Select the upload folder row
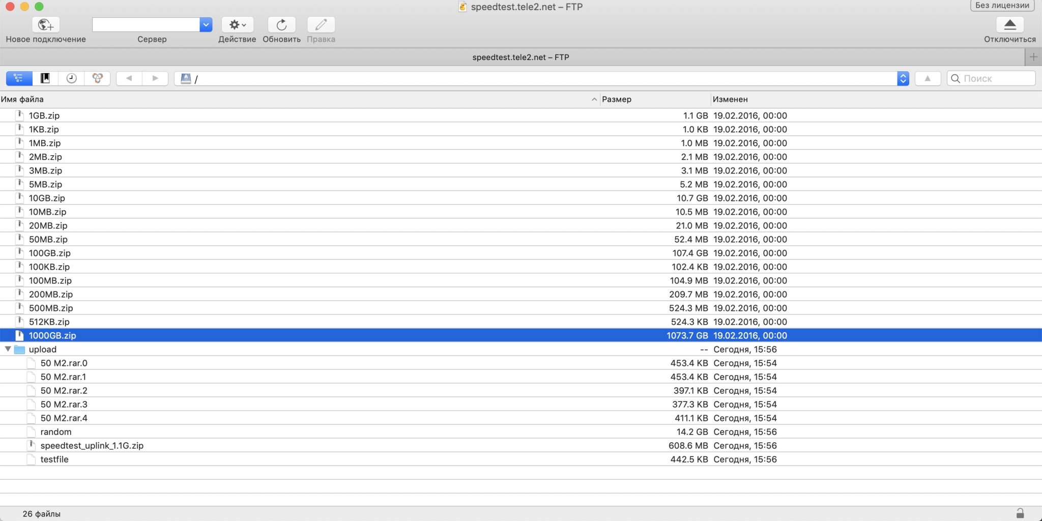1042x521 pixels. 521,349
